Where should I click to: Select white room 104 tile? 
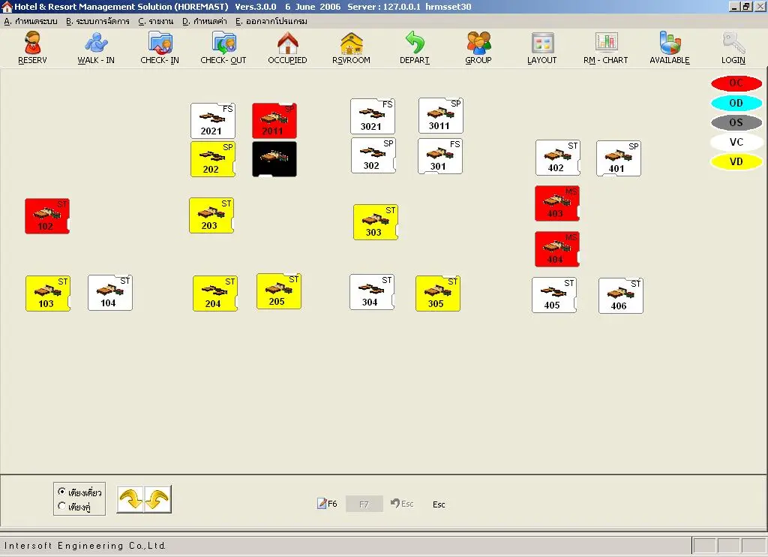coord(110,293)
